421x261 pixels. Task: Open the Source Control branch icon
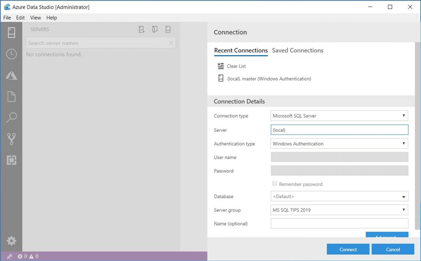[x=11, y=139]
